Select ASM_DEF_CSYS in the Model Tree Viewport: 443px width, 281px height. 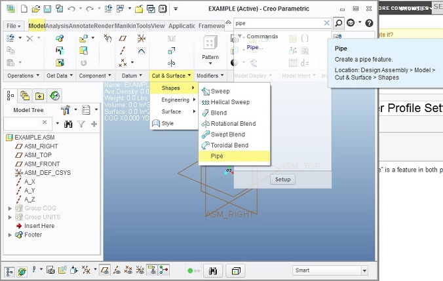tap(47, 173)
